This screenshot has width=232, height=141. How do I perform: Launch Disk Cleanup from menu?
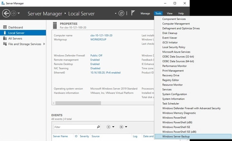pyautogui.click(x=170, y=33)
